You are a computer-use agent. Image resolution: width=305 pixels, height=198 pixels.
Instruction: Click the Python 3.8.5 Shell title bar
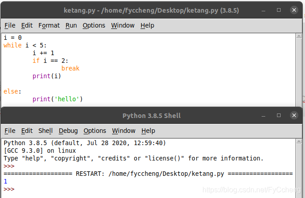151,116
